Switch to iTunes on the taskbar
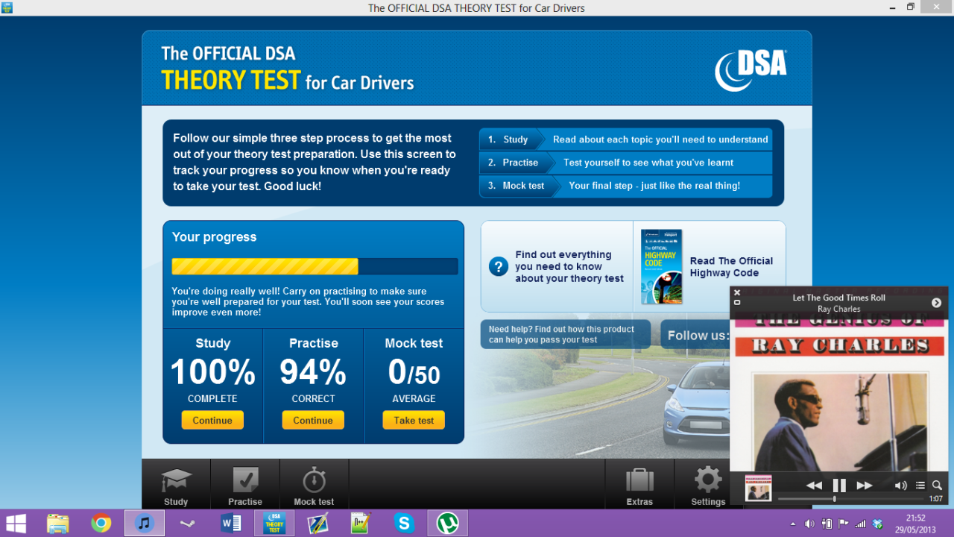954x537 pixels. pyautogui.click(x=145, y=523)
